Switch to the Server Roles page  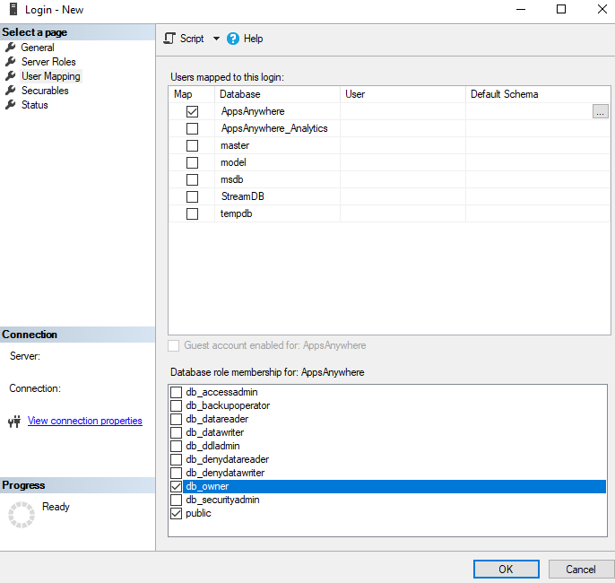(x=48, y=62)
